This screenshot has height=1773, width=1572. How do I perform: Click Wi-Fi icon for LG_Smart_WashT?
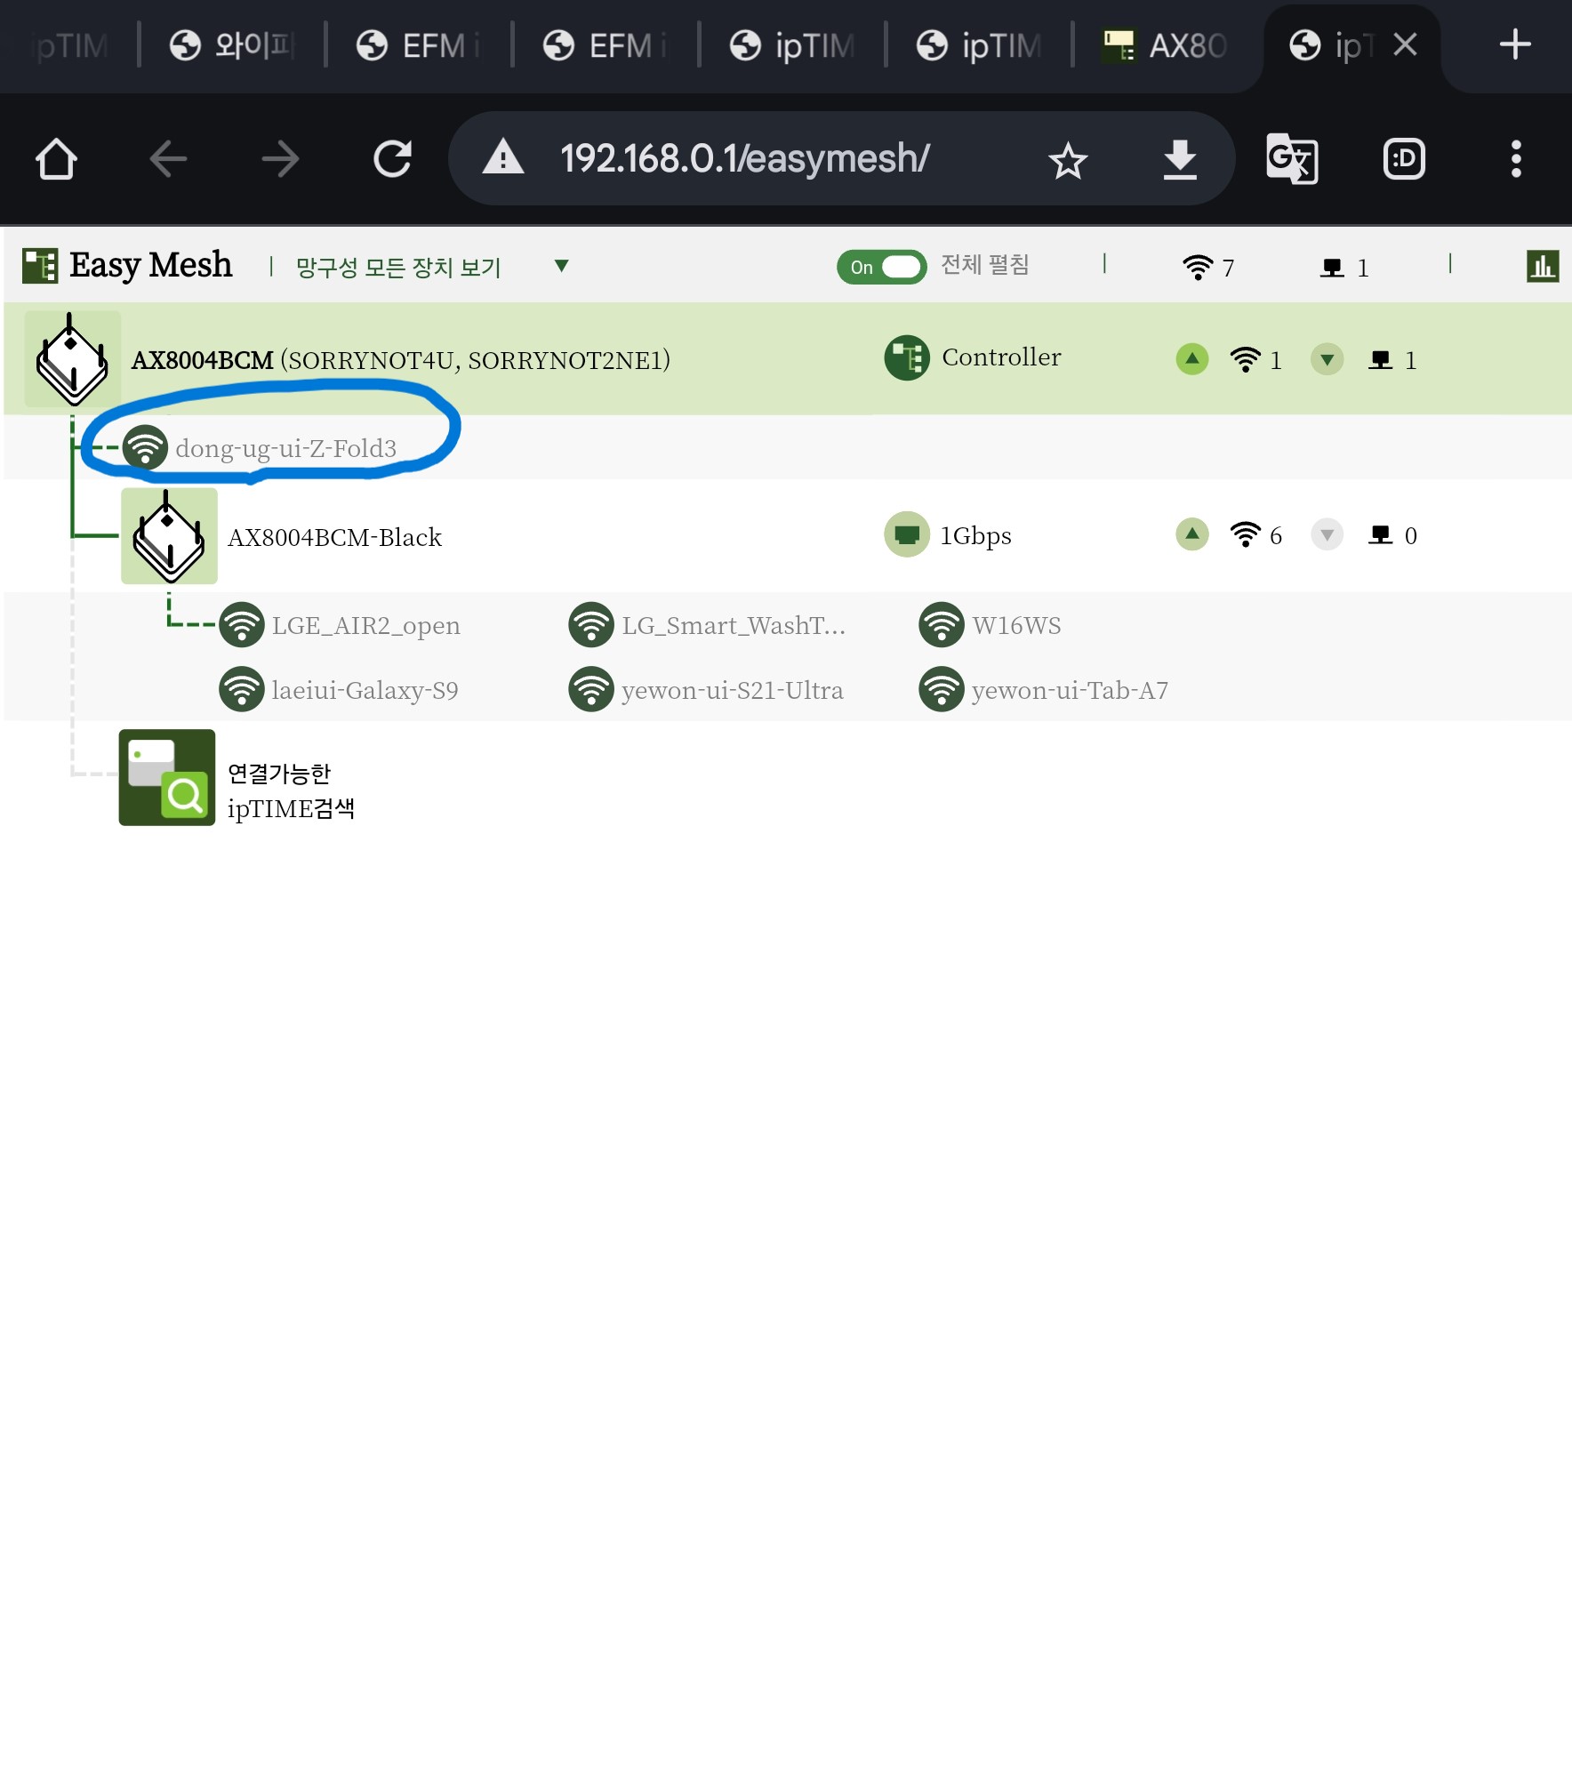(591, 624)
